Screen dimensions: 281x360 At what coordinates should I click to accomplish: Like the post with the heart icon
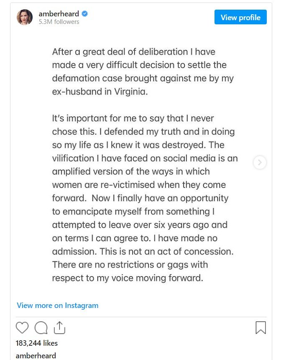(22, 328)
